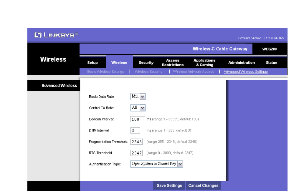Click the Advanced Wireless section heading
The width and height of the screenshot is (294, 191).
(59, 85)
